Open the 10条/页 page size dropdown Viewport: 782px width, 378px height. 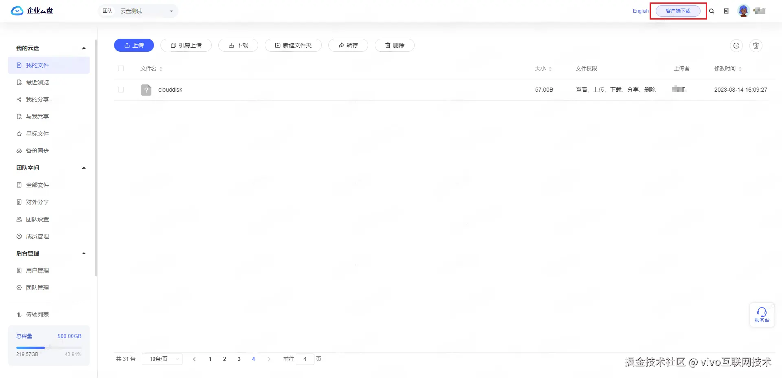tap(162, 359)
